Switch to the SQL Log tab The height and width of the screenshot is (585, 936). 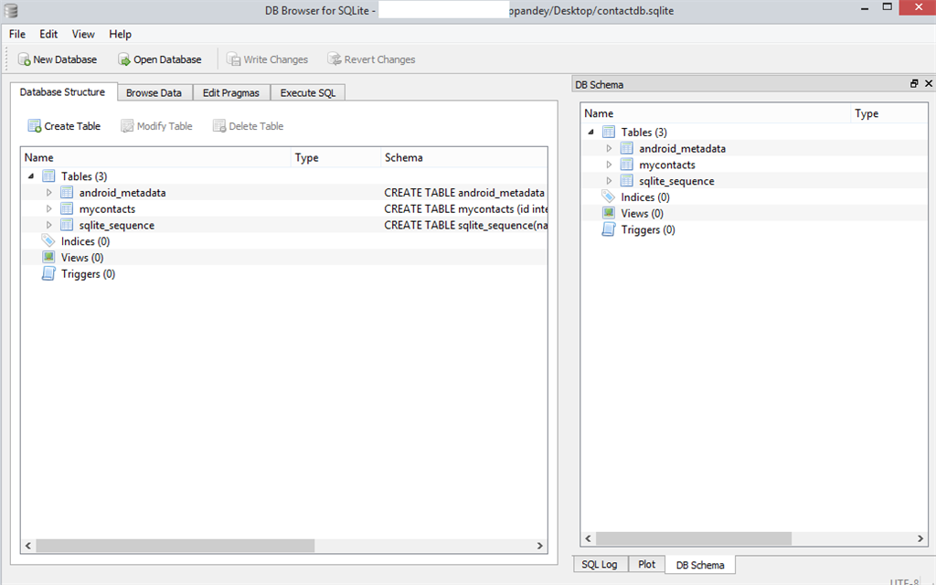[600, 564]
